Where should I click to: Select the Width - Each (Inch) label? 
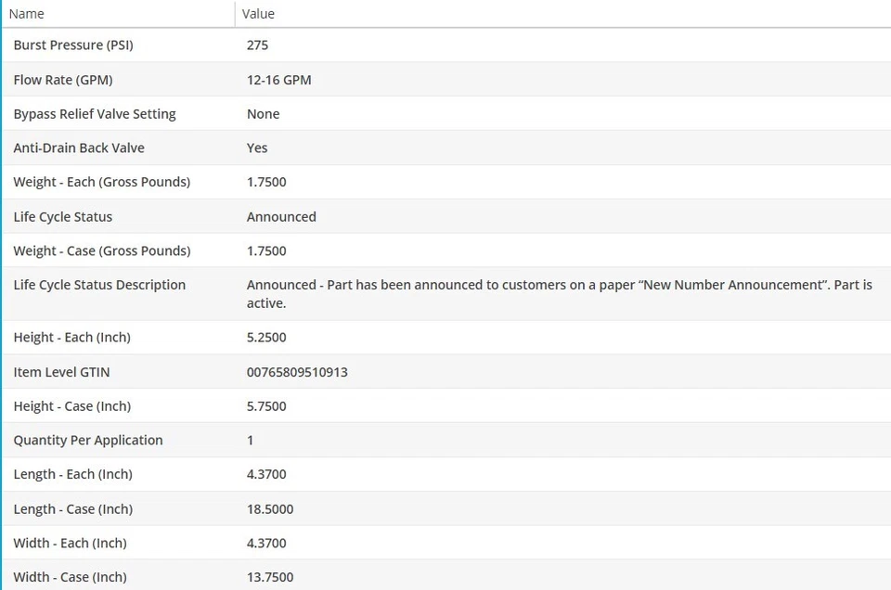point(71,544)
